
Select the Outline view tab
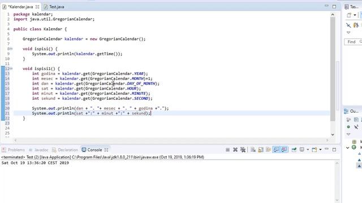tap(352, 112)
